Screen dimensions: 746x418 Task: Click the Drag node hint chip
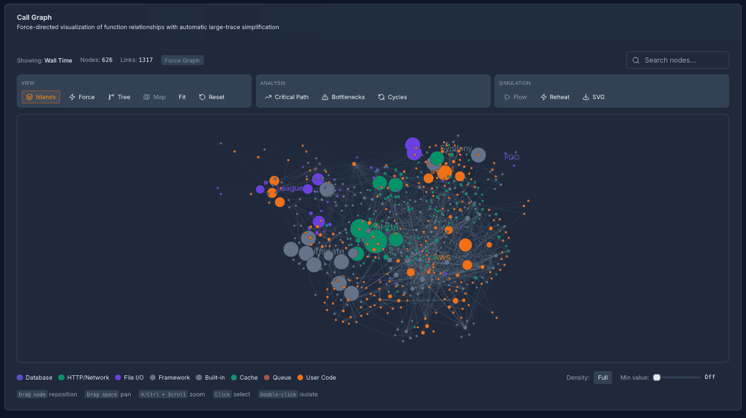(32, 394)
